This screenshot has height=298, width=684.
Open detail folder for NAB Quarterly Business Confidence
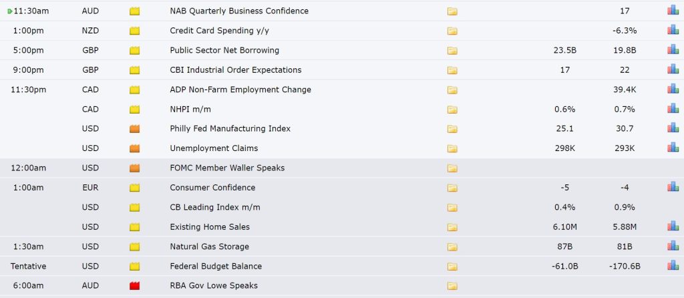click(x=452, y=11)
